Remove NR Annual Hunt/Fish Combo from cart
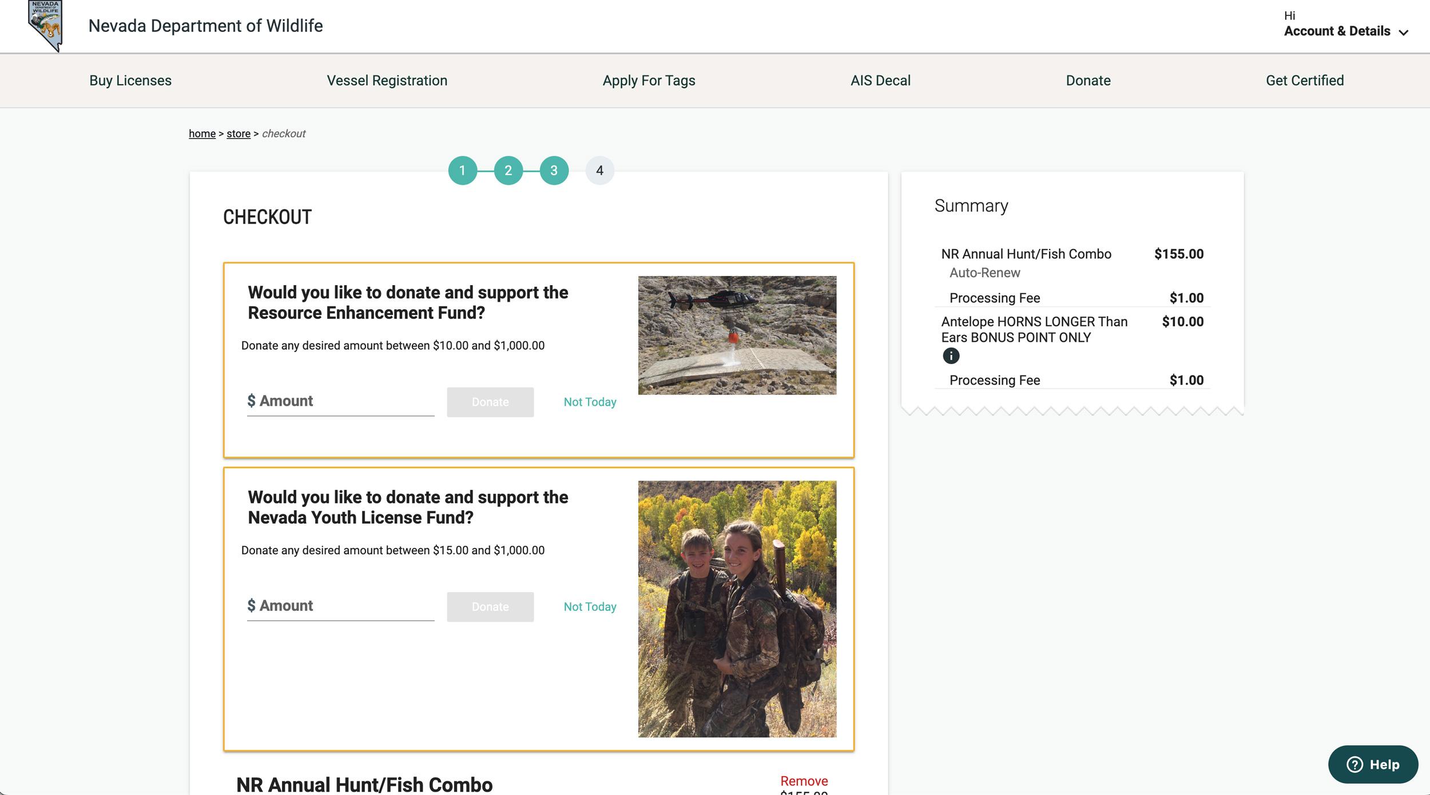The height and width of the screenshot is (795, 1430). coord(803,780)
